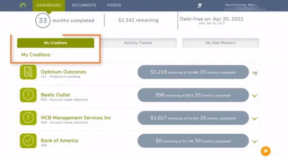This screenshot has width=288, height=162.
Task: Click the 444 - Account needs attention status
Action: 64,122
